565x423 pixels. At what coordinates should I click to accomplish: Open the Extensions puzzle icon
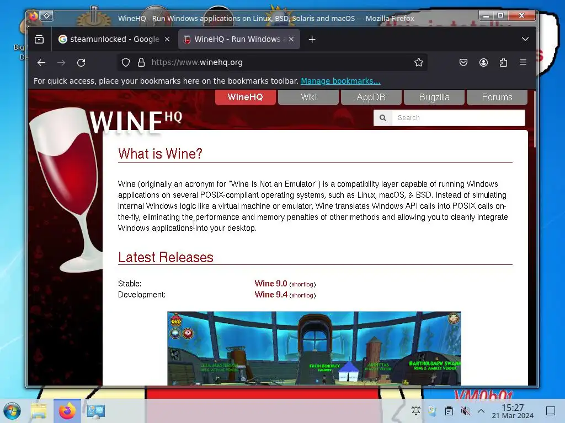tap(503, 63)
